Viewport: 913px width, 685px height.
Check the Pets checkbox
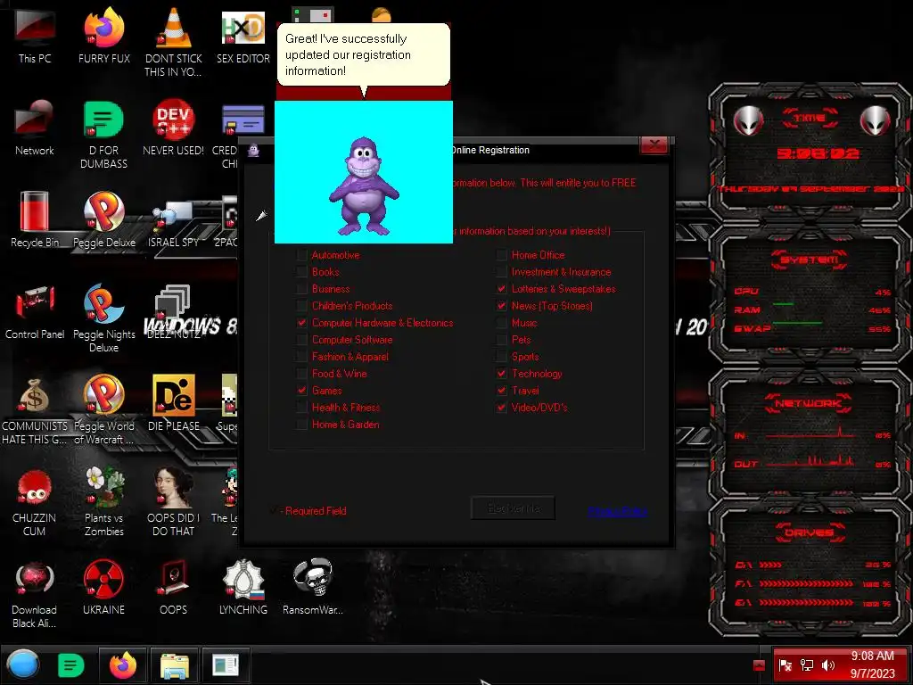point(501,339)
